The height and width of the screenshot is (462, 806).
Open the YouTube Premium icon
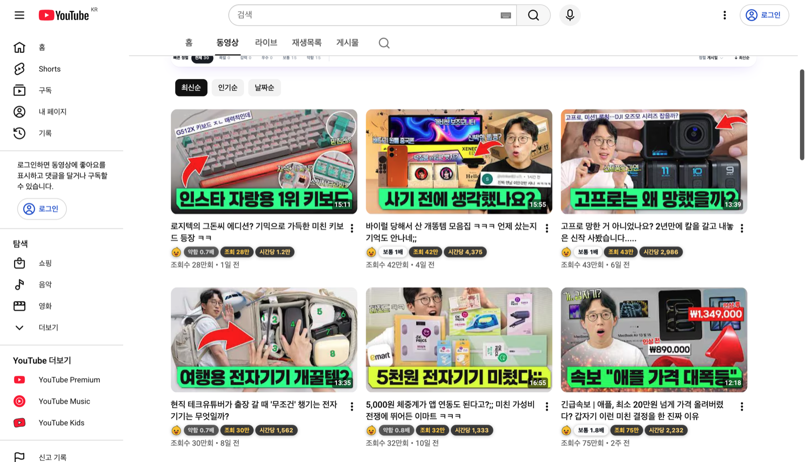(x=19, y=380)
